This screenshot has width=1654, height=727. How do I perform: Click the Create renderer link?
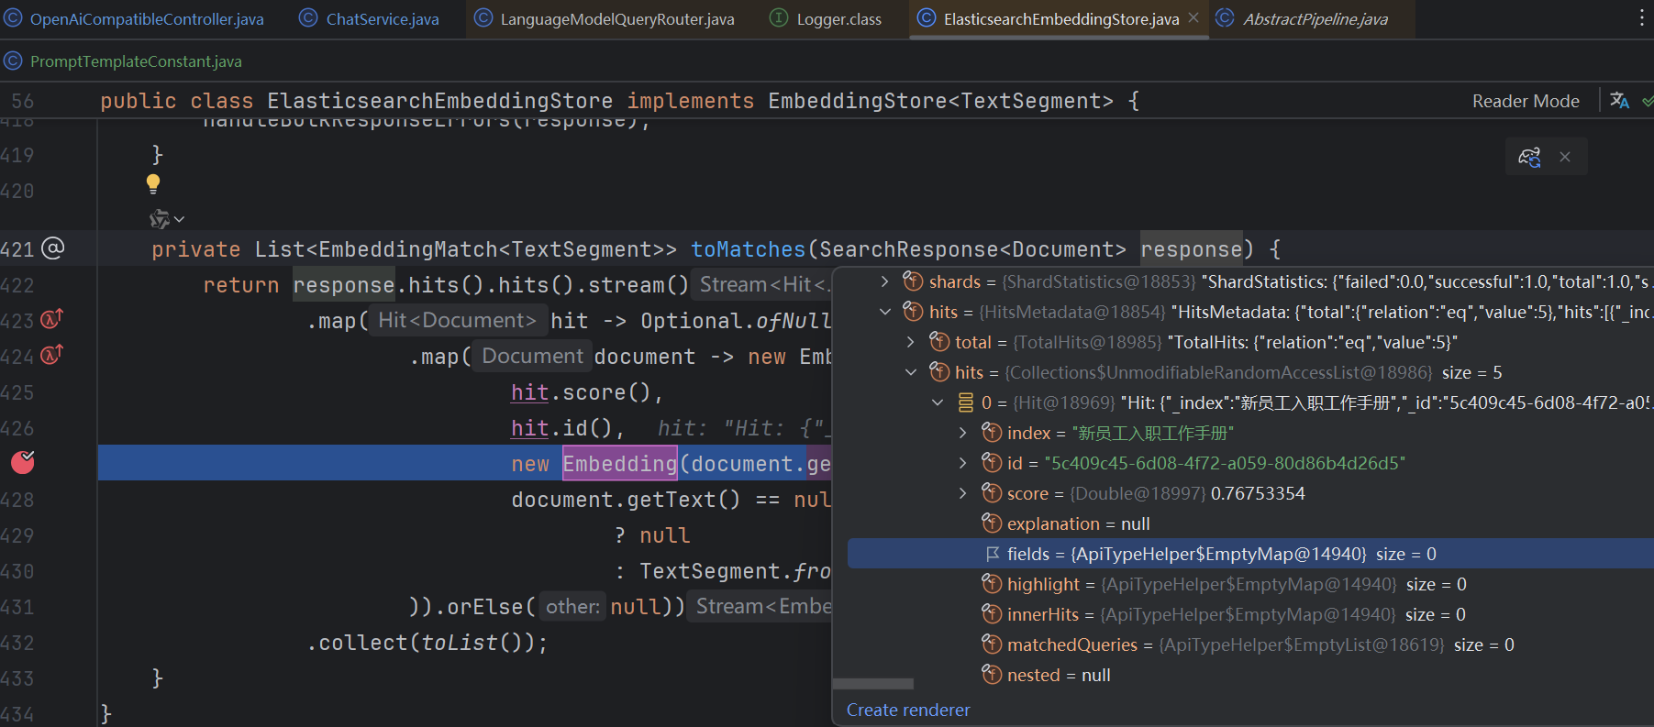[x=907, y=710]
